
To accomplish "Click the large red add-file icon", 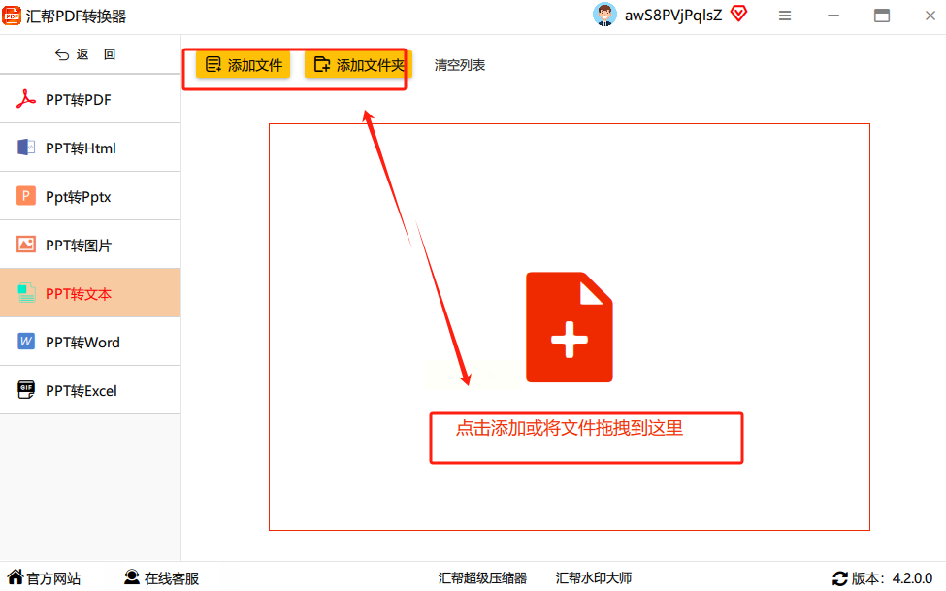I will [x=569, y=327].
